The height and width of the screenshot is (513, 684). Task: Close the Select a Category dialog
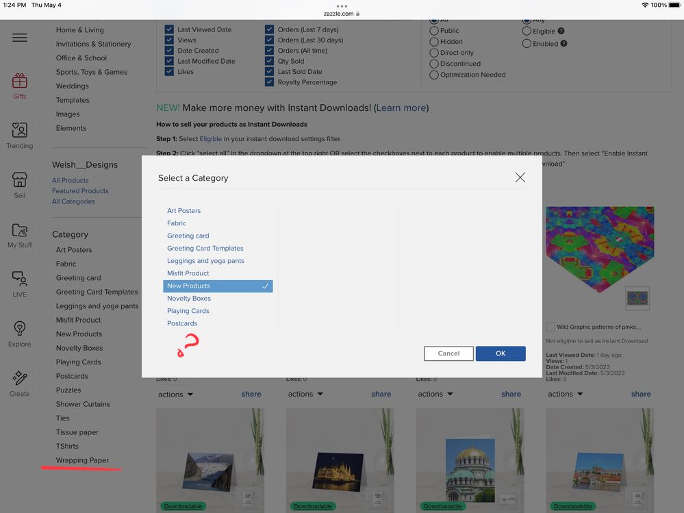(520, 177)
